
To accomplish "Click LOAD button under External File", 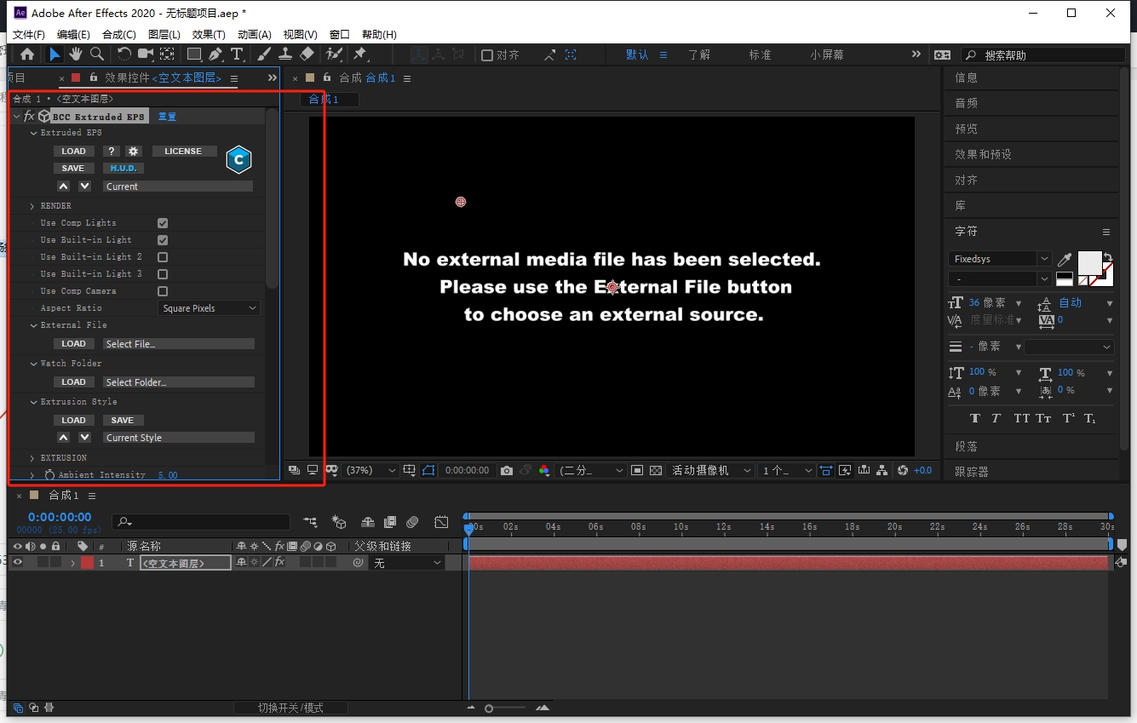I will tap(74, 344).
